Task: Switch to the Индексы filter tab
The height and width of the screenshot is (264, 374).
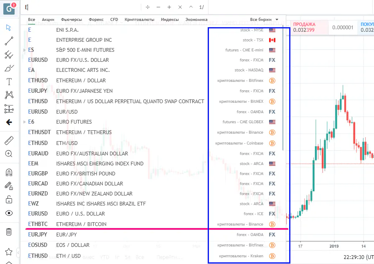Action: pos(170,20)
